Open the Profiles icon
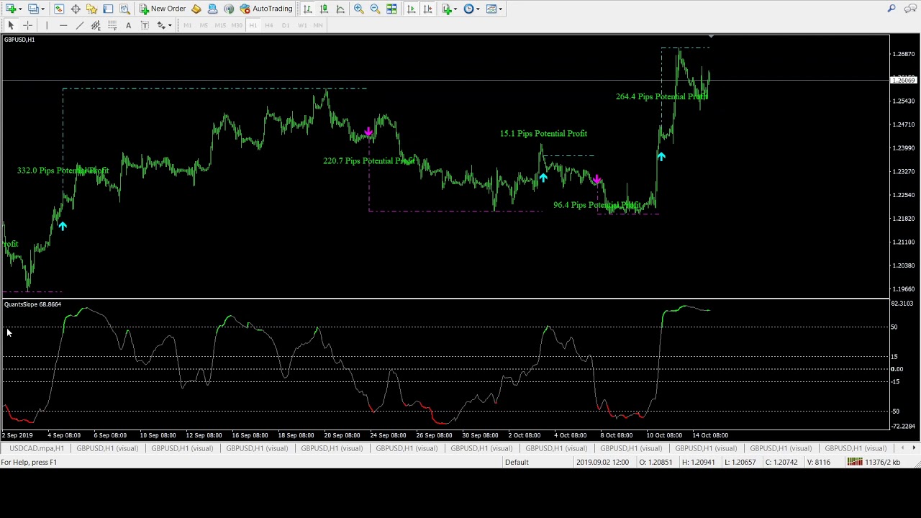Screen dimensions: 921x518 [x=33, y=9]
